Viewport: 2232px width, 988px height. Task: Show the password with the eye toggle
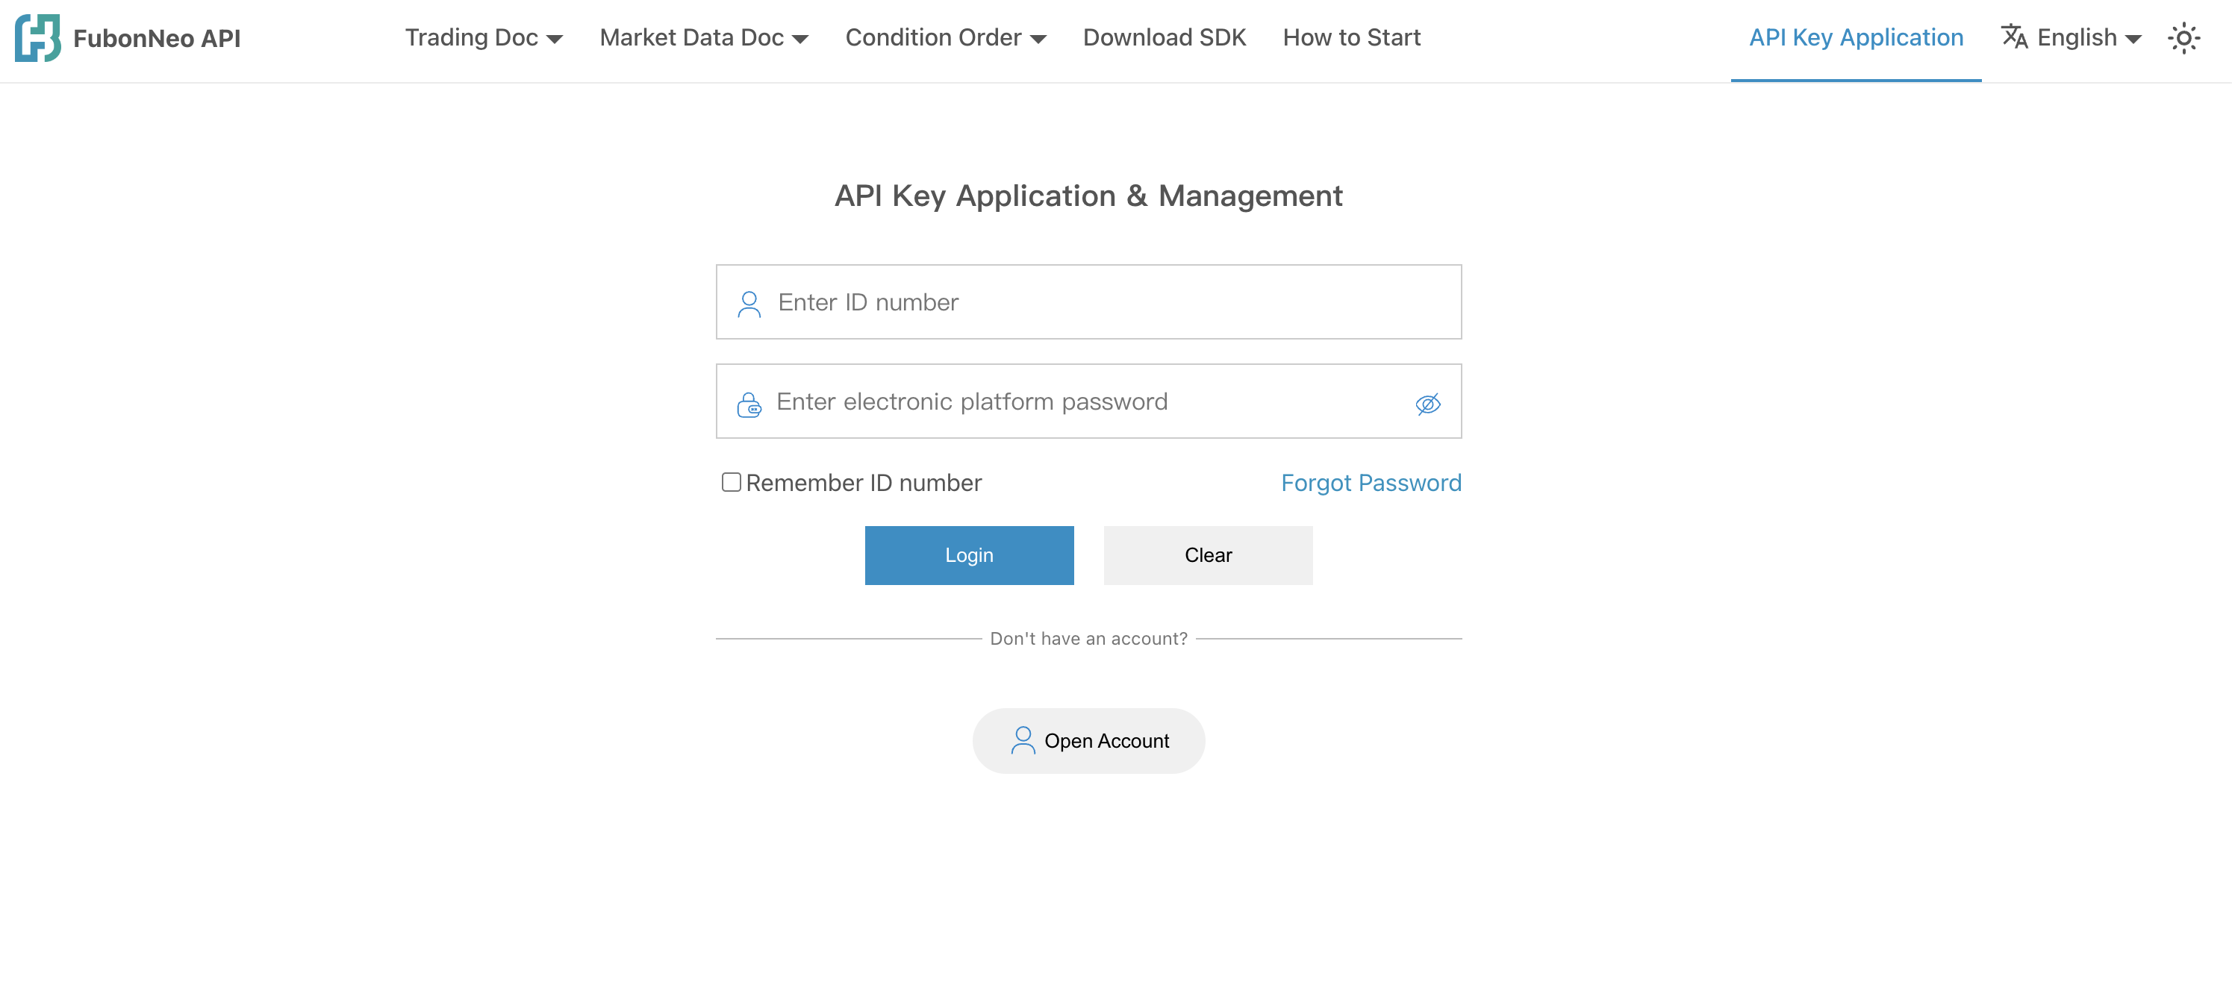(x=1428, y=403)
